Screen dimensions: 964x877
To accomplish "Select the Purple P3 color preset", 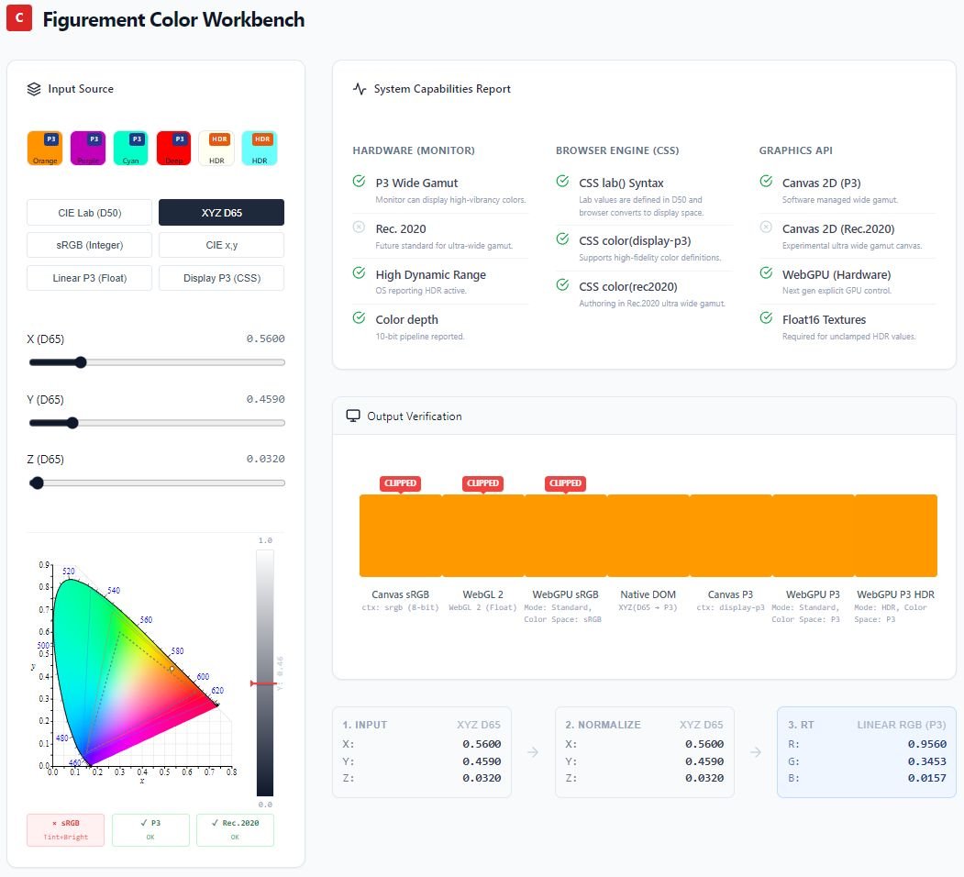I will 87,148.
